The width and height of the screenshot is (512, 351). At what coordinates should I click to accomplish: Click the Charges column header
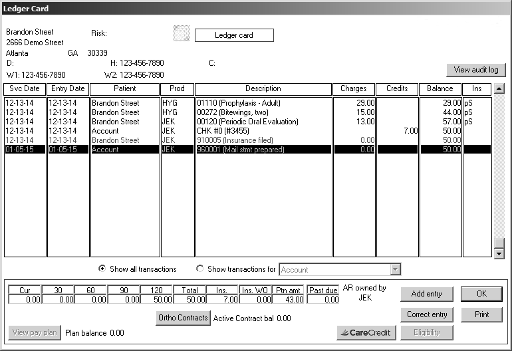[354, 89]
